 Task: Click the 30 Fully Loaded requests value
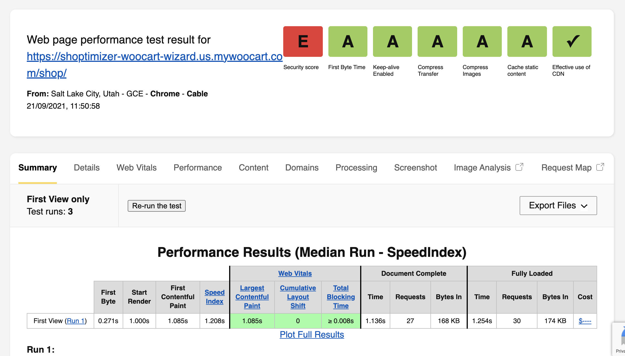517,321
